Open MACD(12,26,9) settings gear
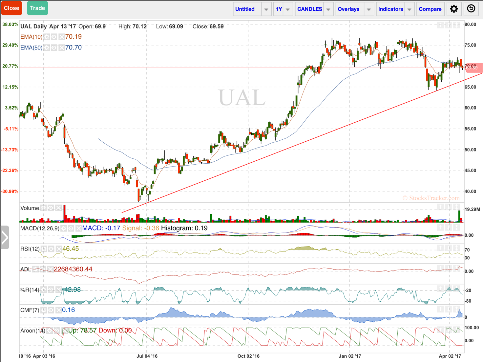 click(64, 228)
